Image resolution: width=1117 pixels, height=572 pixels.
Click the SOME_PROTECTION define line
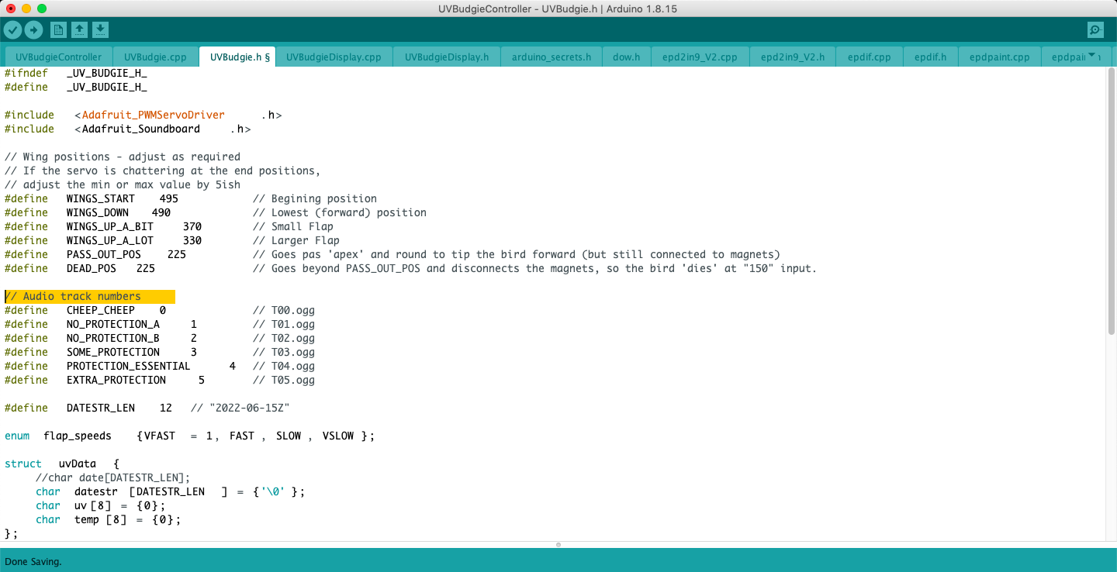tap(160, 352)
